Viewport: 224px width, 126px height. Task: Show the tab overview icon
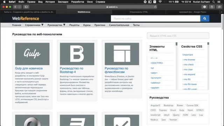[x=219, y=7]
